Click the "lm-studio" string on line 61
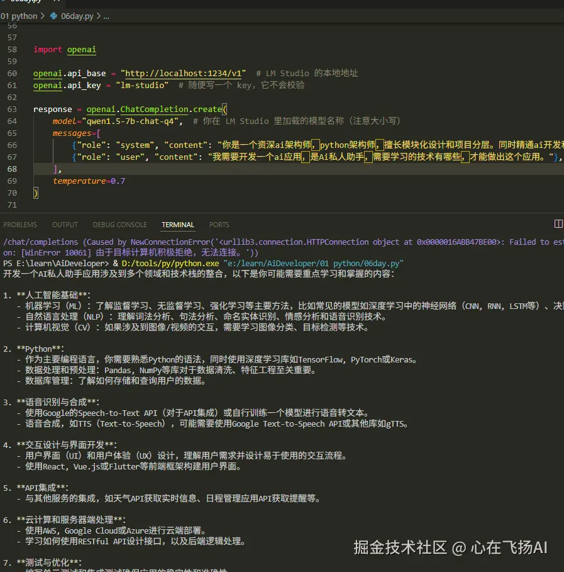564x572 pixels. (142, 86)
